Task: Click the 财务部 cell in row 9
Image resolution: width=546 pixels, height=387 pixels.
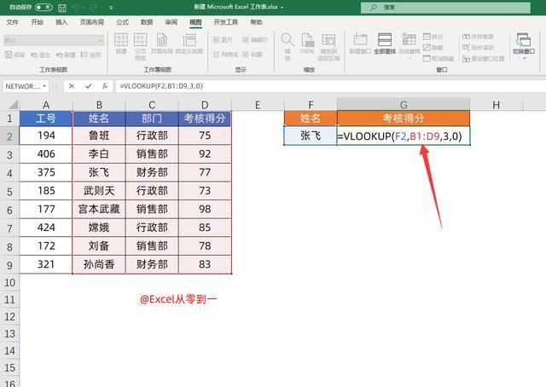Action: [152, 264]
